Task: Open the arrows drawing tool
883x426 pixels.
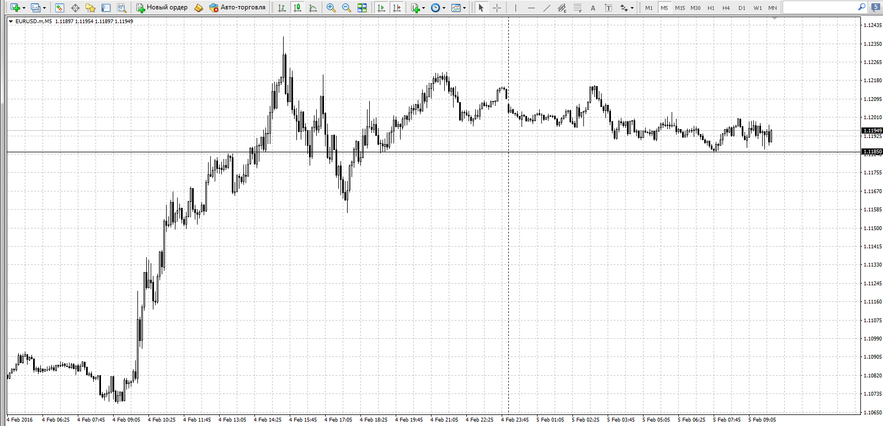Action: coord(624,8)
